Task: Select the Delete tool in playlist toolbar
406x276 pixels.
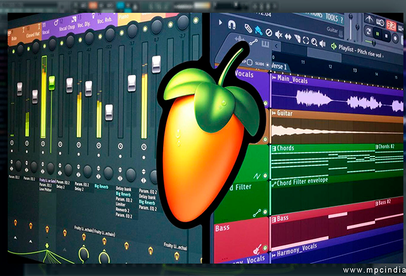Action: pyautogui.click(x=269, y=32)
